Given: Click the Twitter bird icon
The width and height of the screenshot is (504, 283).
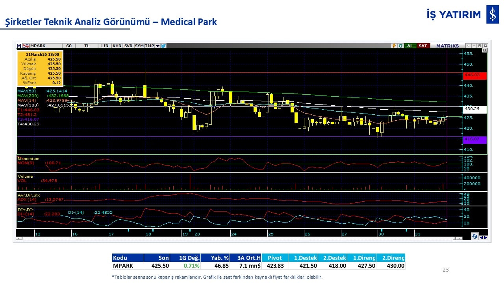Looking at the screenshot, I should [163, 46].
